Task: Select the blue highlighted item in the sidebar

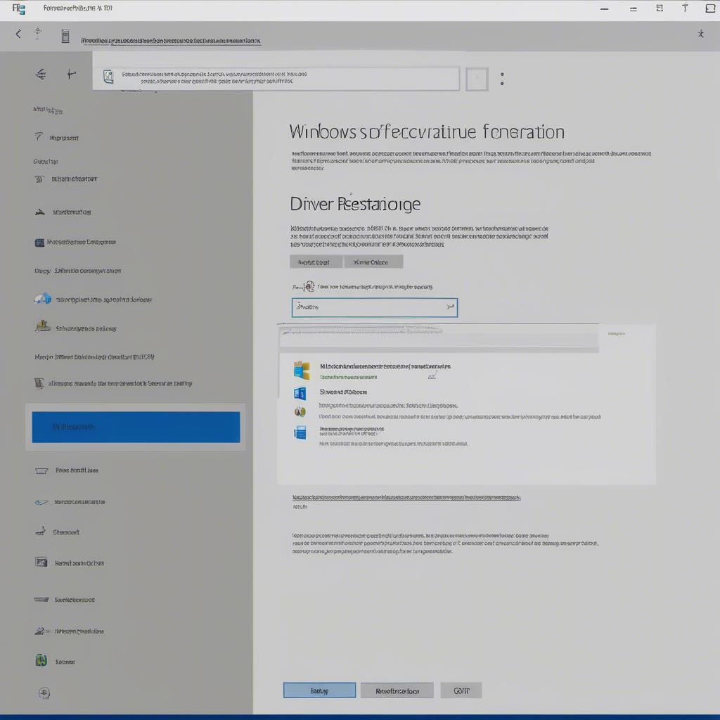Action: [x=136, y=427]
